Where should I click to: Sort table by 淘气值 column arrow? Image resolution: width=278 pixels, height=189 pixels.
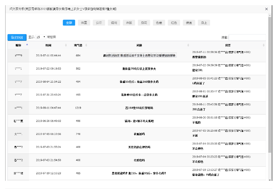(86, 45)
